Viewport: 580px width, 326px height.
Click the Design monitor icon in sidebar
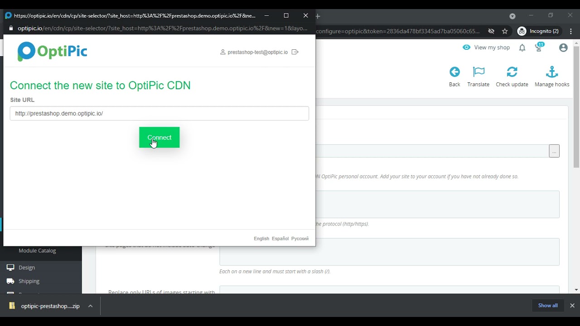(10, 268)
